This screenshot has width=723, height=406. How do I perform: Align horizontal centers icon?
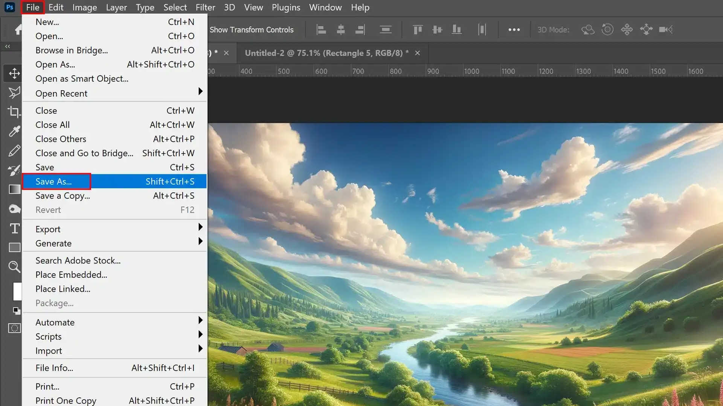click(340, 29)
